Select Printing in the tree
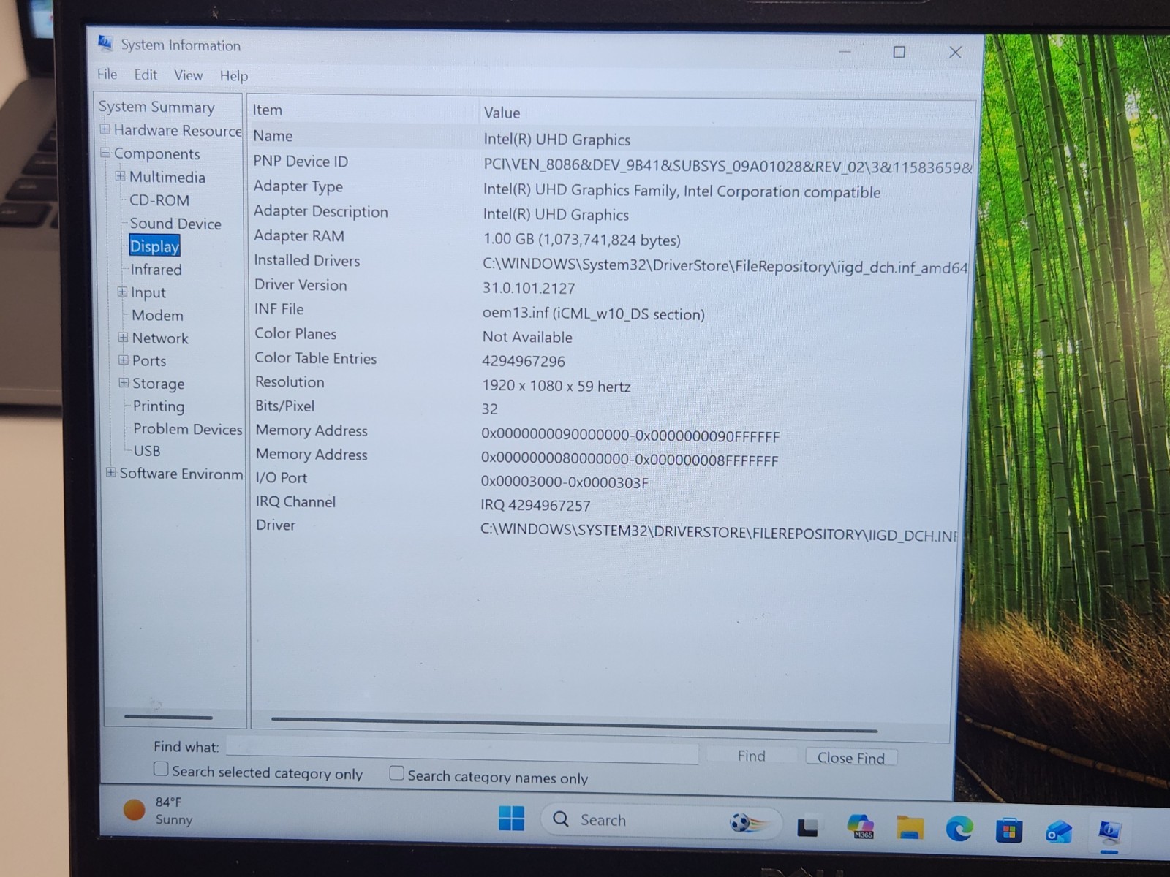The width and height of the screenshot is (1170, 877). tap(158, 406)
